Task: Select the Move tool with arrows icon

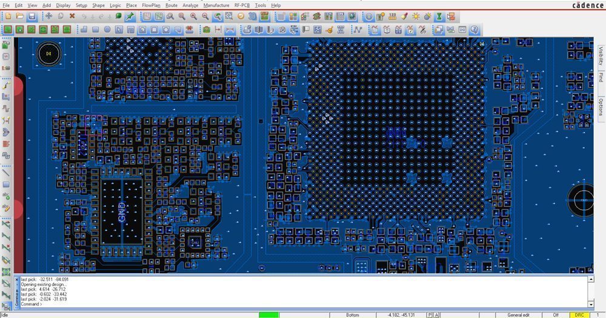Action: (48, 16)
